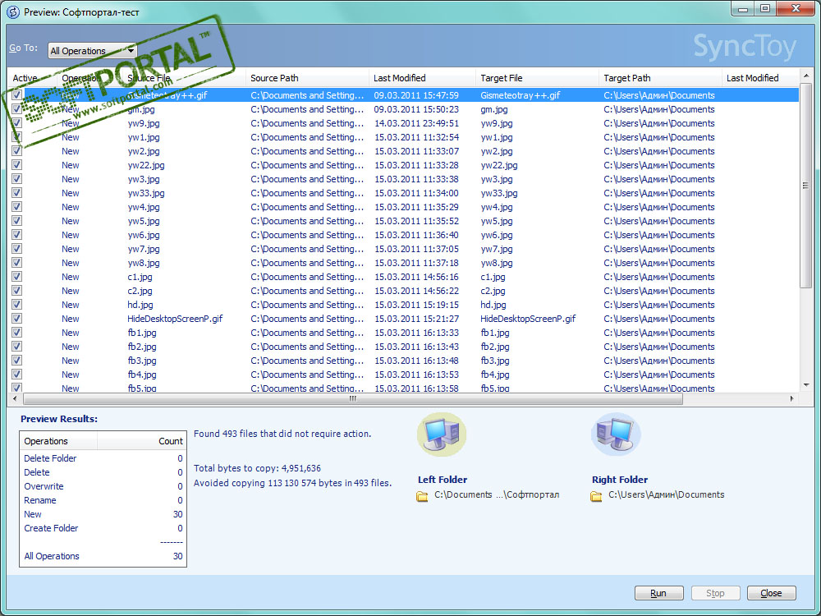Uncheck the Active box for yw2.jpg
This screenshot has width=821, height=616.
pos(16,151)
